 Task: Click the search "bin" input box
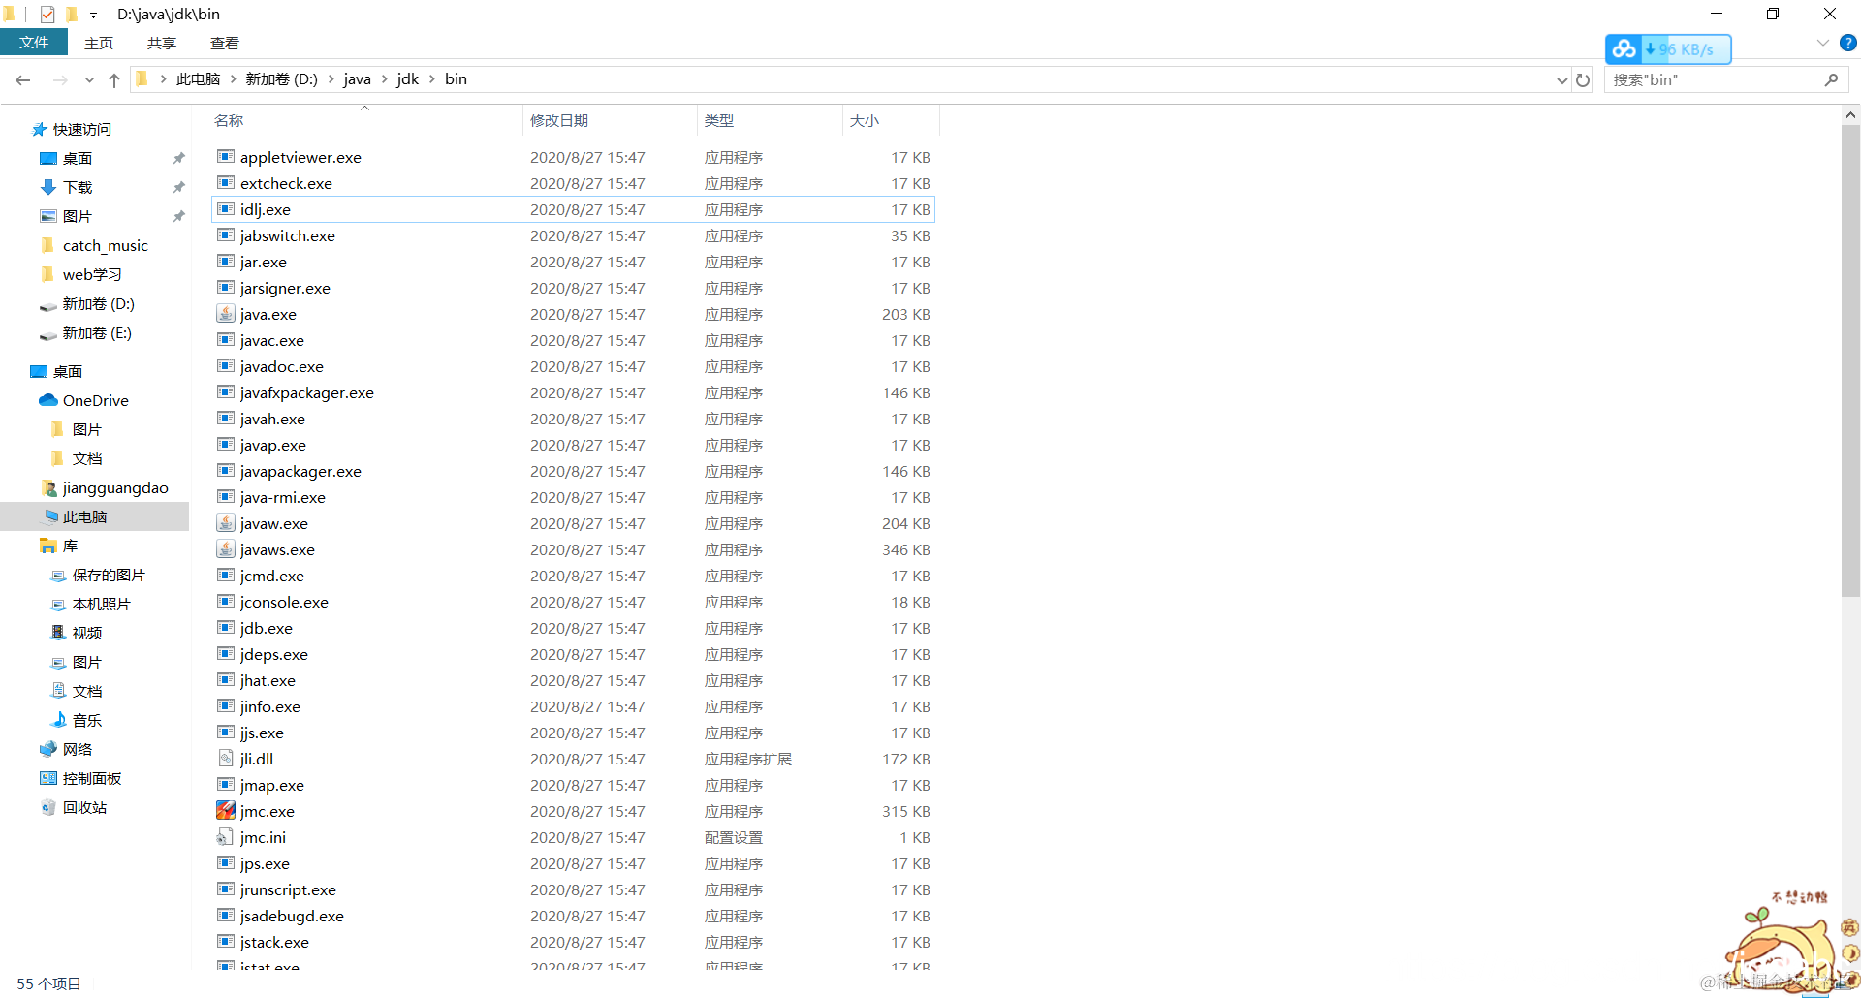coord(1716,80)
